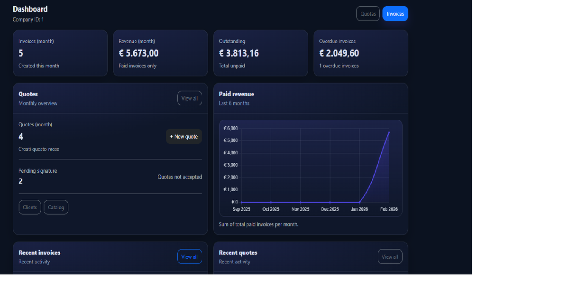Click the Total unpaid label
The image size is (569, 299).
(x=232, y=66)
